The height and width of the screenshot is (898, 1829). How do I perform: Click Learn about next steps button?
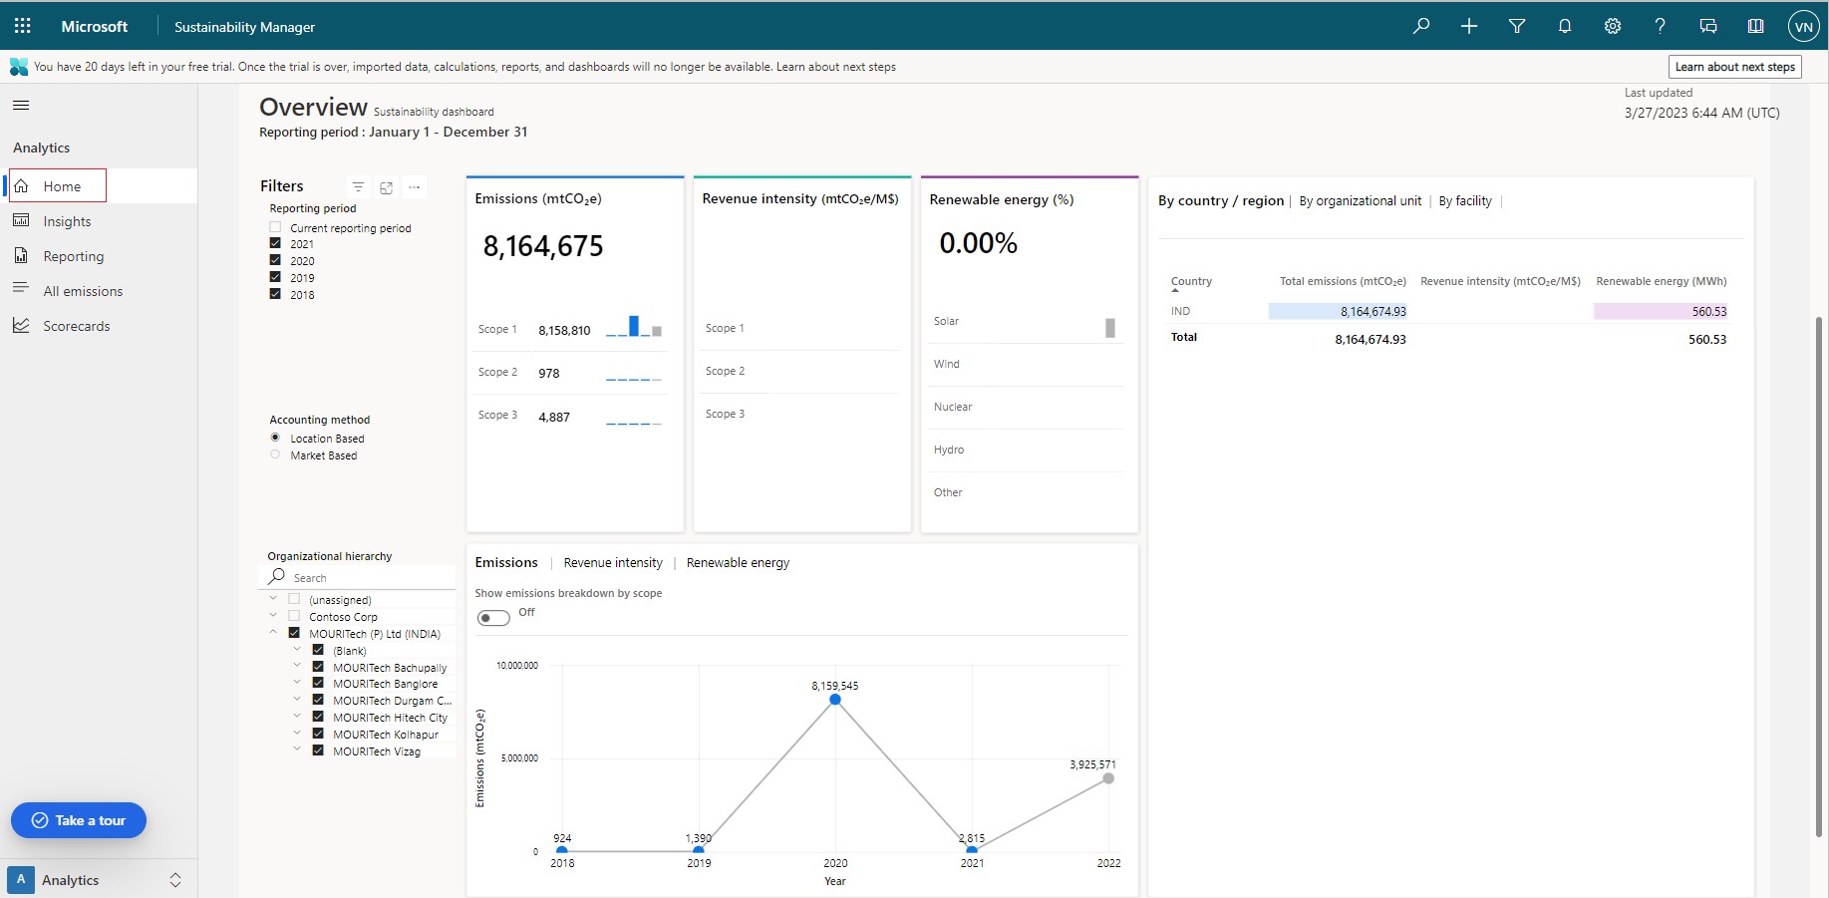pos(1734,67)
